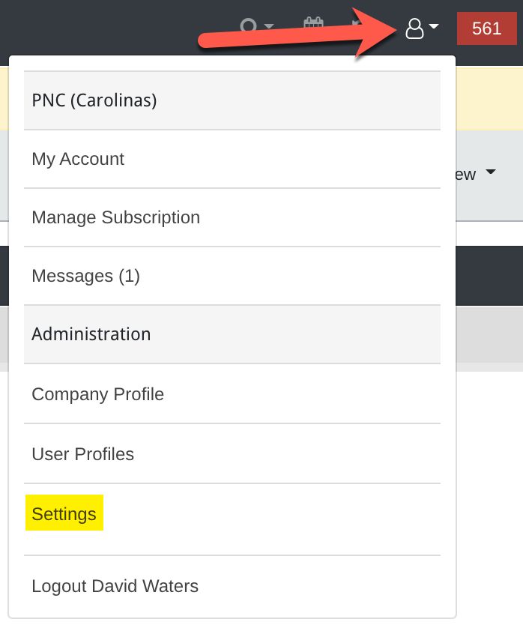This screenshot has width=523, height=634.
Task: Select My Account from the menu
Action: pos(78,159)
